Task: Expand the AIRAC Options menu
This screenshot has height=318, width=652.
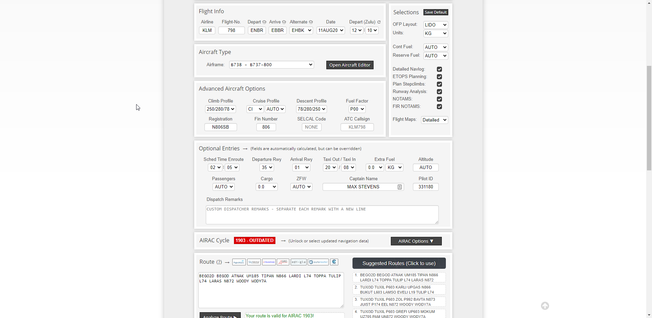Action: [x=416, y=241]
